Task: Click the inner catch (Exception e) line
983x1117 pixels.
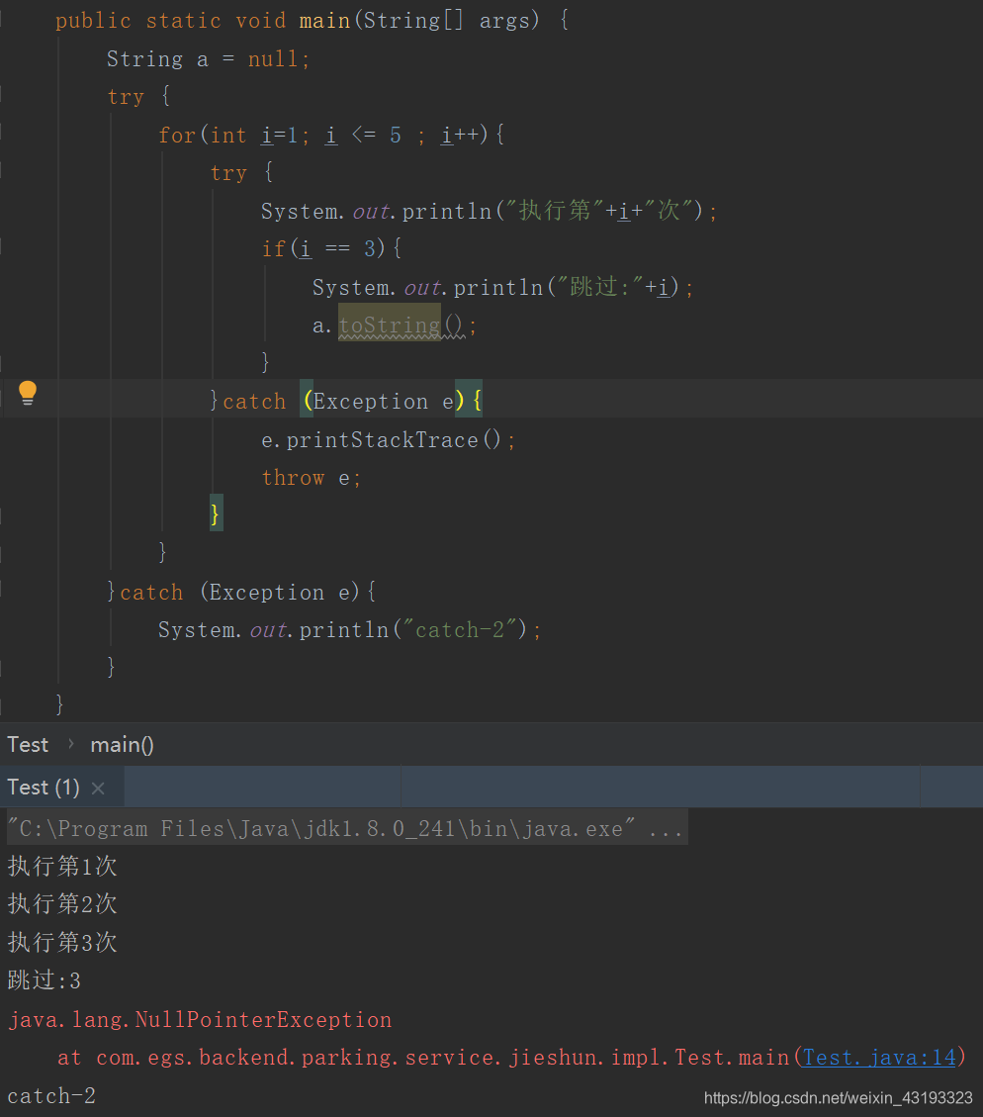Action: 346,401
